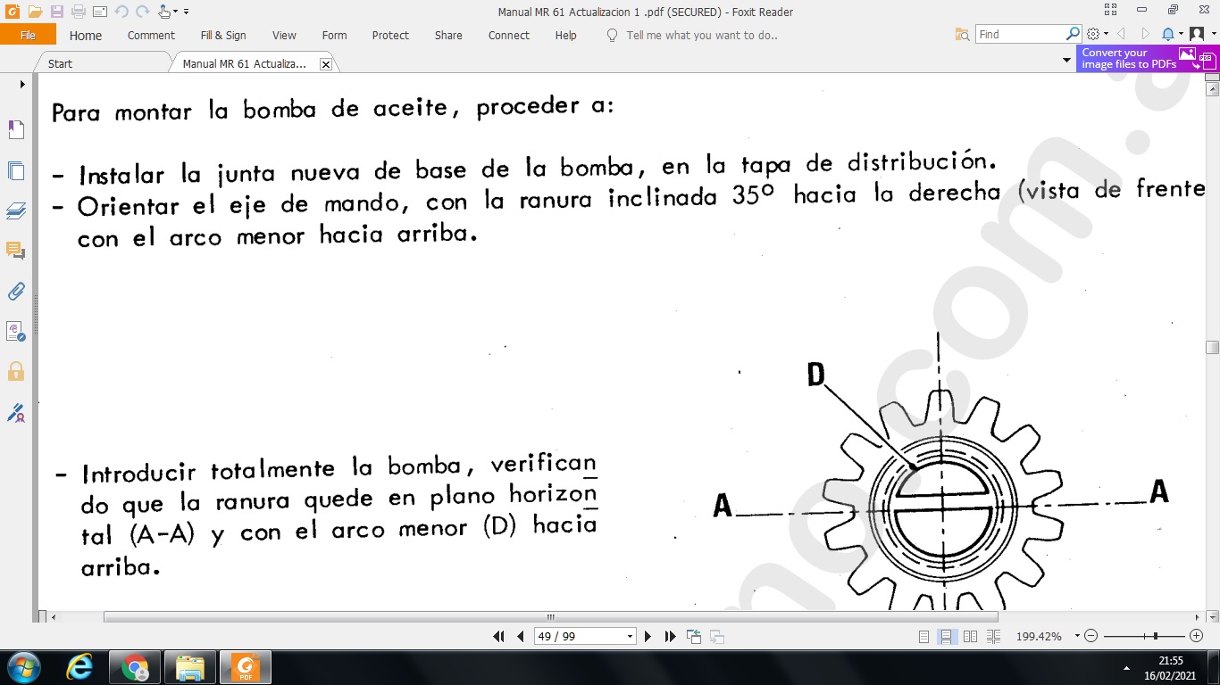Open the Protect ribbon tab
This screenshot has width=1220, height=685.
pyautogui.click(x=390, y=35)
